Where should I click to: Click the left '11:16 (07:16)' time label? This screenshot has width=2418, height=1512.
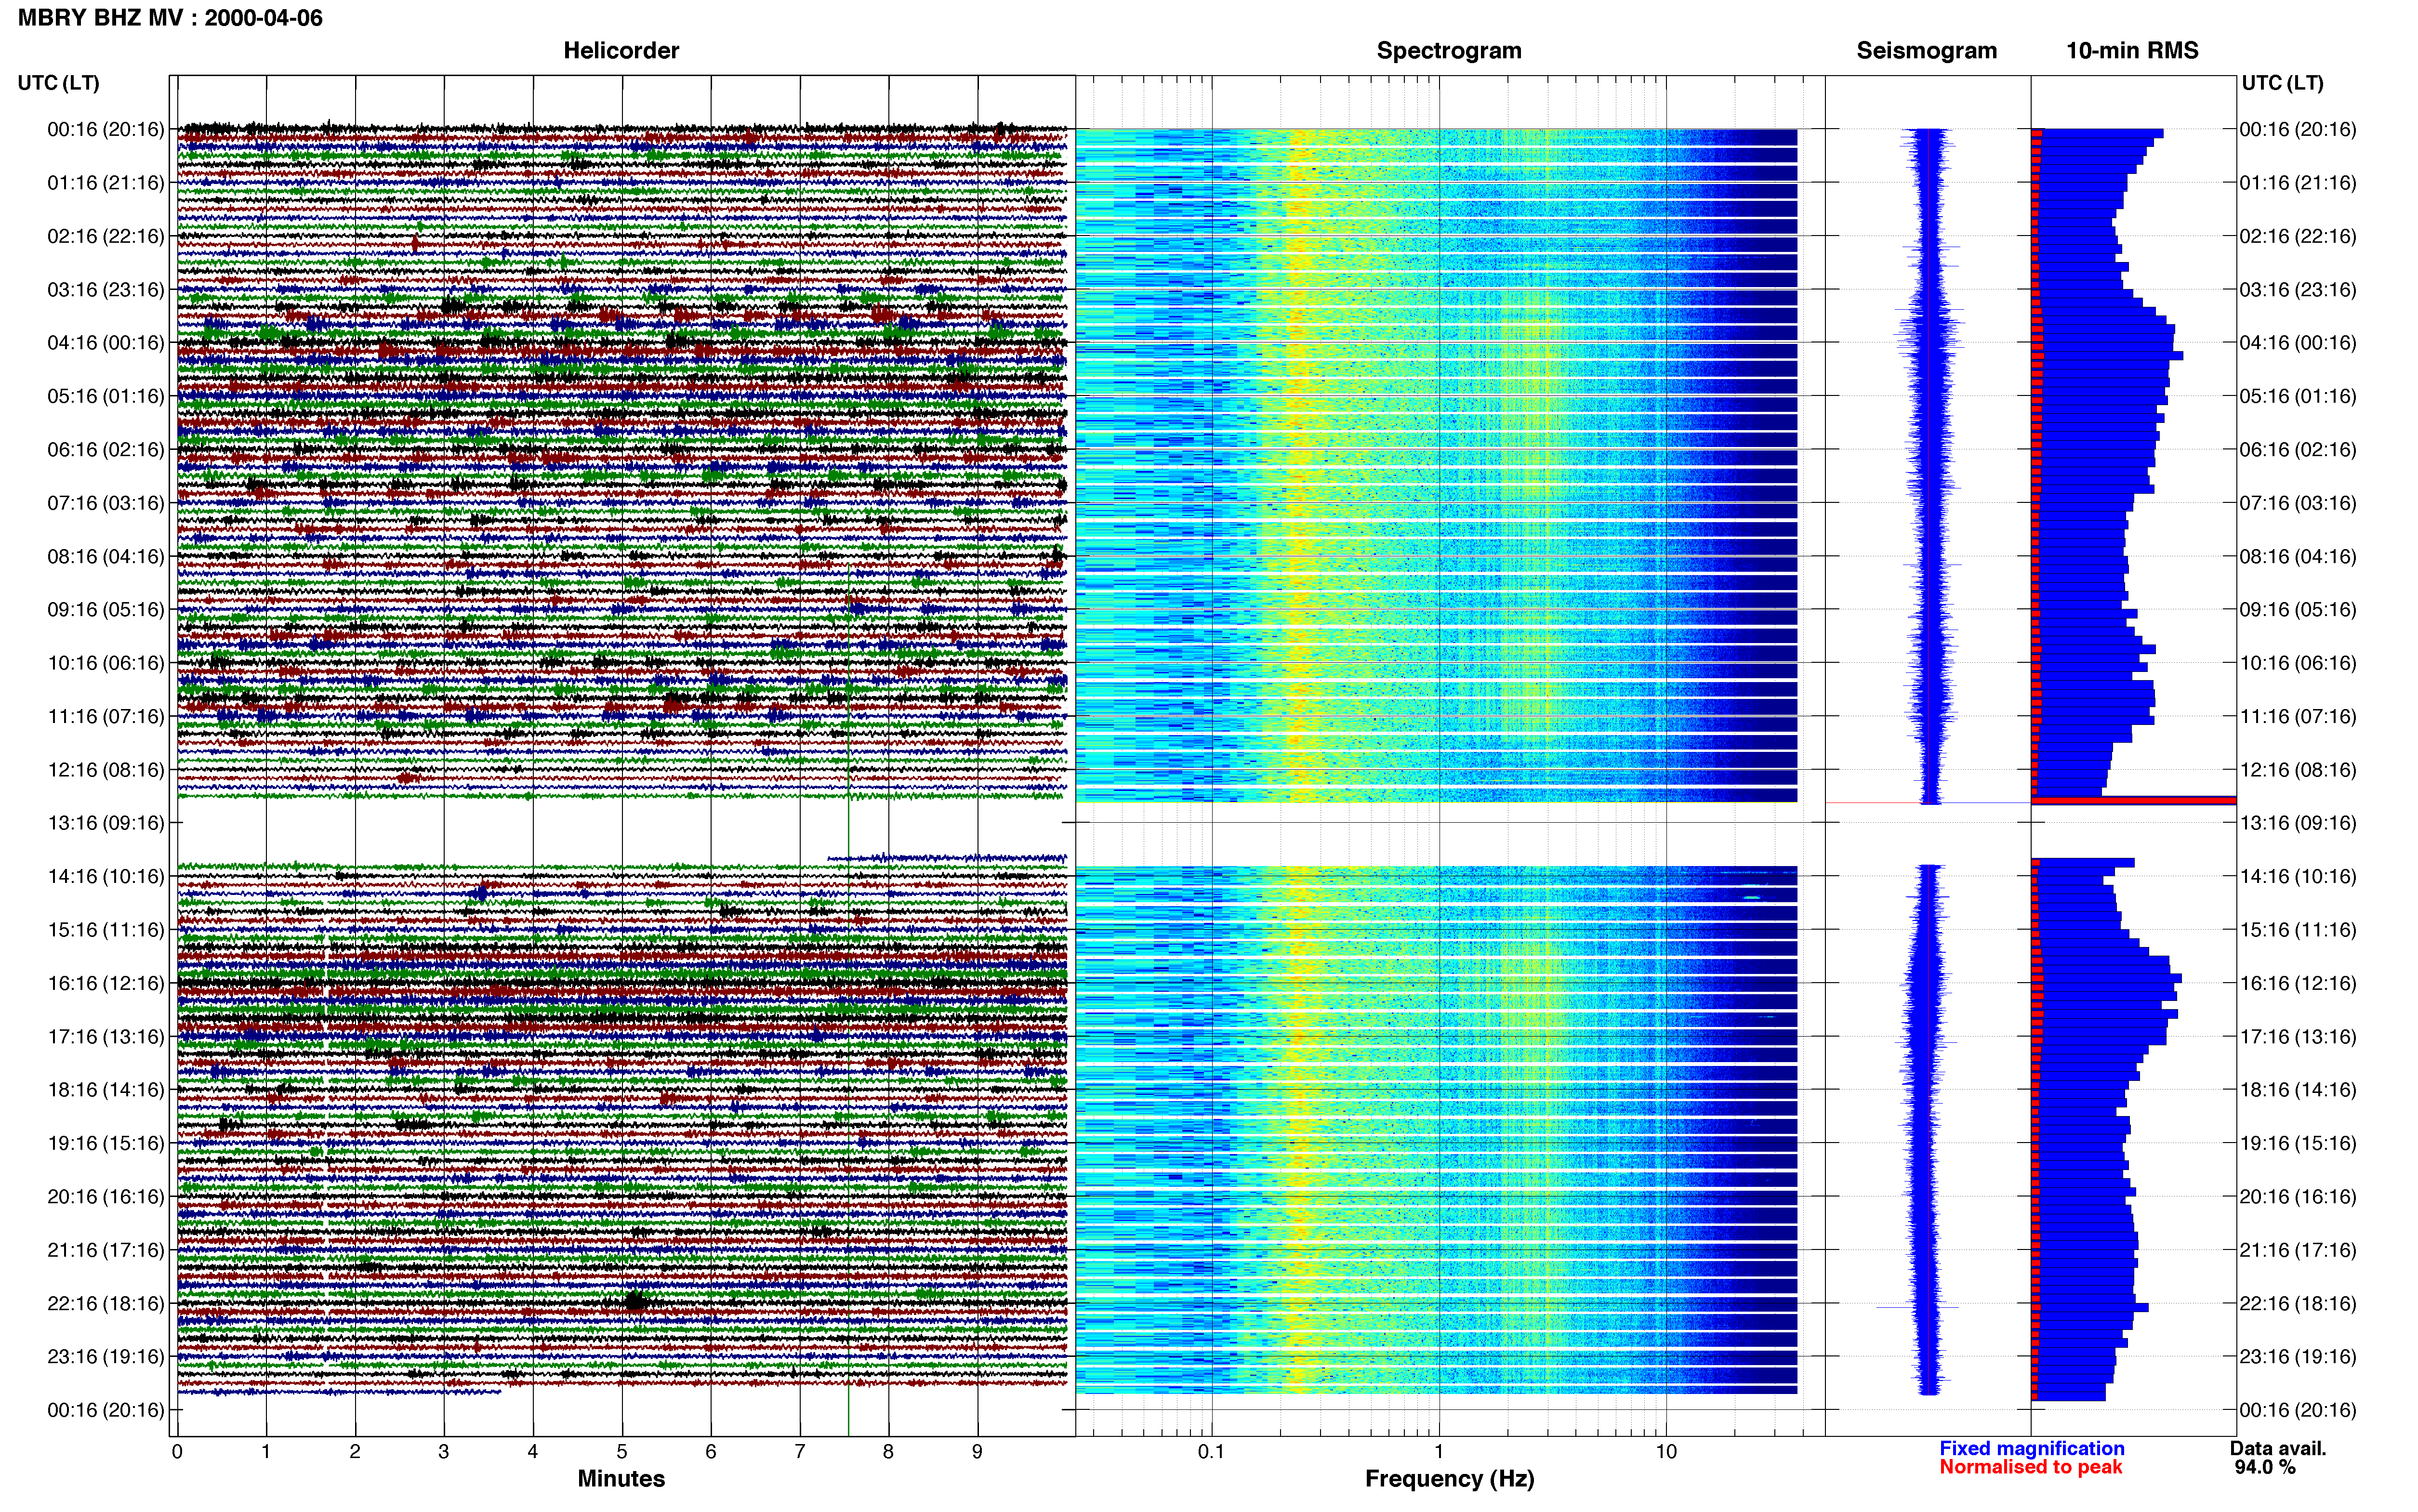point(106,716)
